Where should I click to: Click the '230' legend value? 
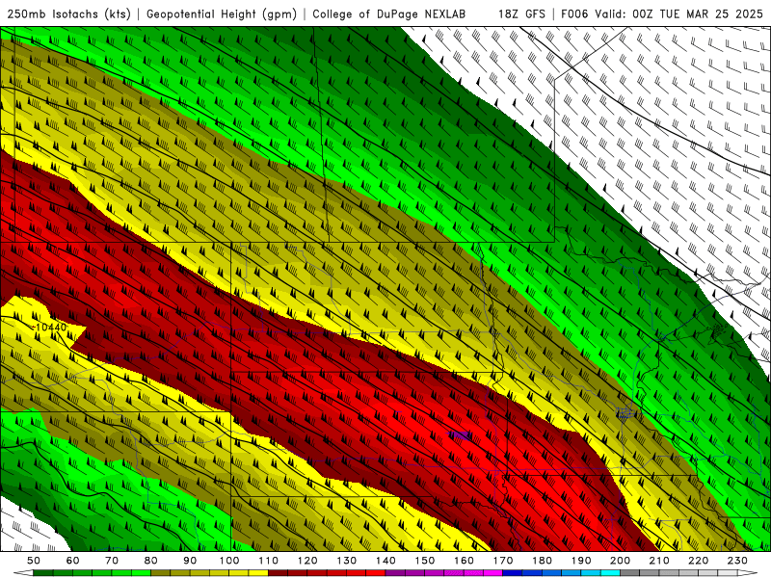pos(737,561)
